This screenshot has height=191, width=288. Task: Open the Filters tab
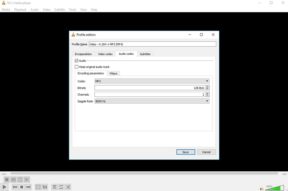pyautogui.click(x=114, y=74)
